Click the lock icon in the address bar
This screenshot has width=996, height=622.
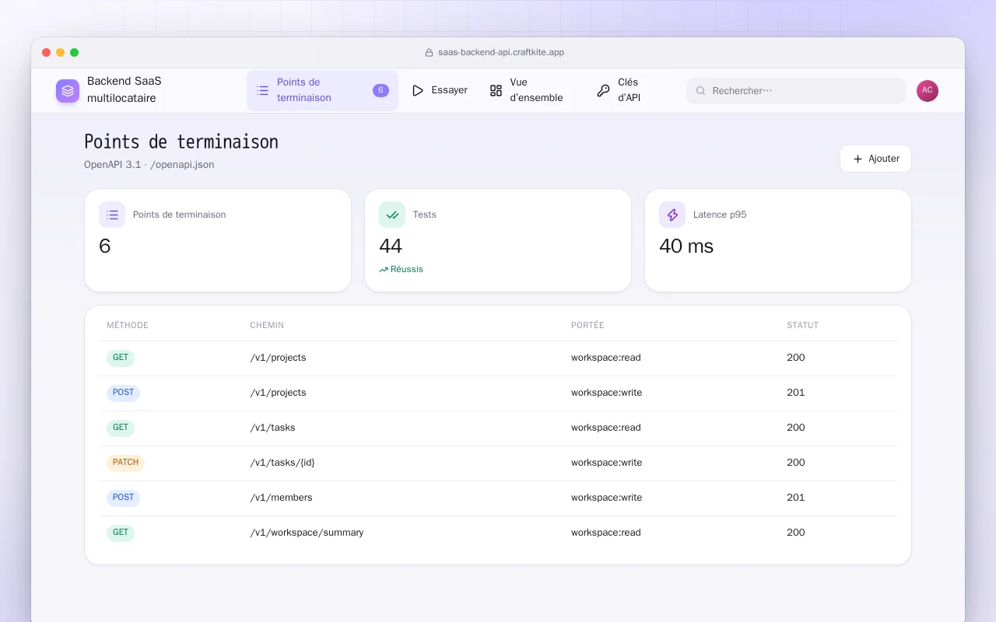[x=429, y=53]
